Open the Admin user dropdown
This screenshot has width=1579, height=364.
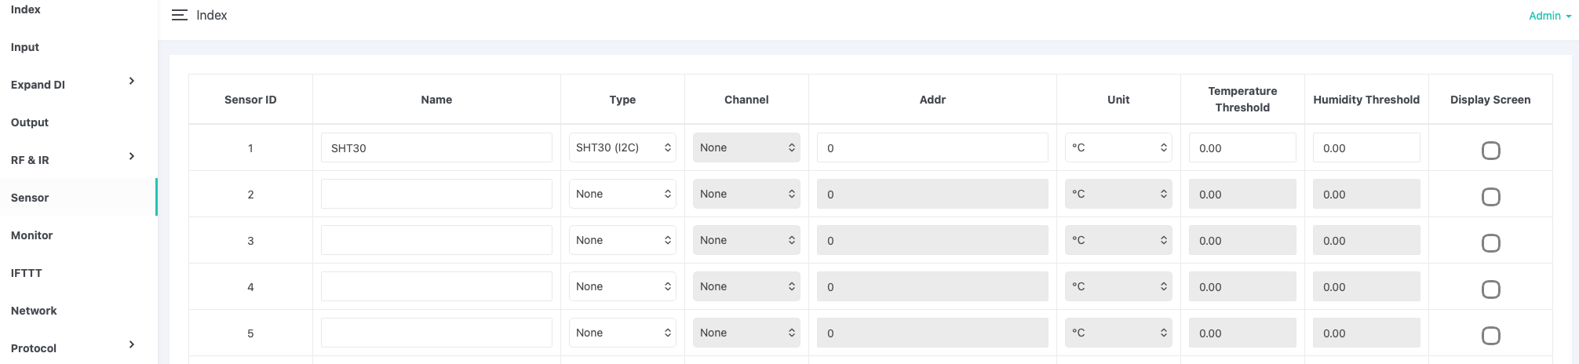click(x=1549, y=16)
